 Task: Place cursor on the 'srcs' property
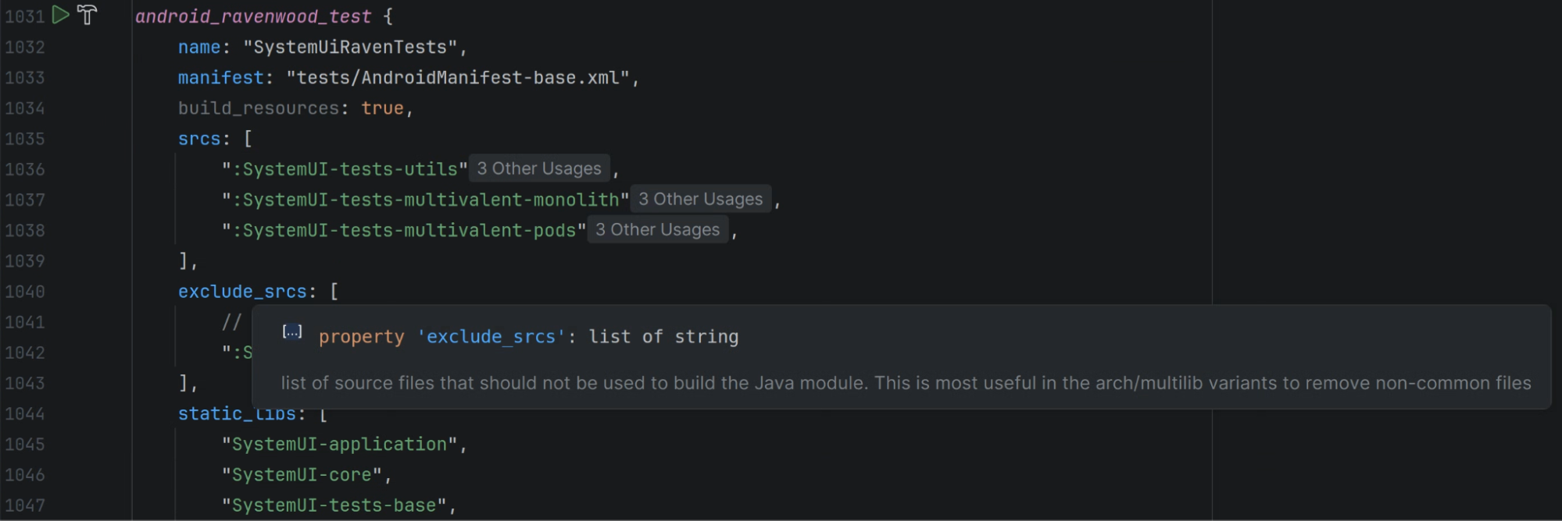point(199,138)
